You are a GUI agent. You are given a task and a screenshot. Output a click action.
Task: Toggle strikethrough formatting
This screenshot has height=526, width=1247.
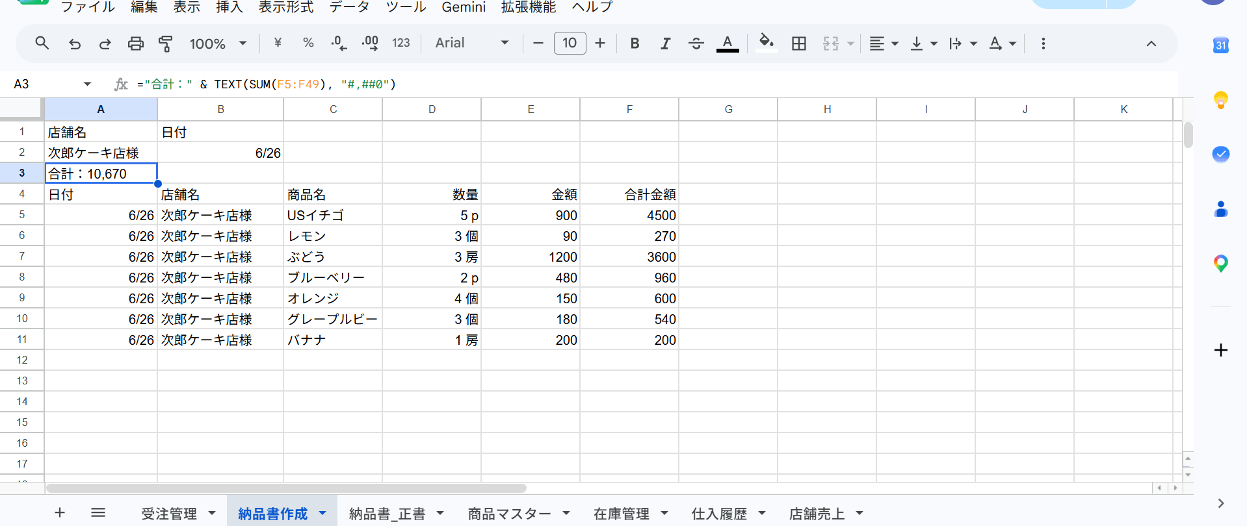[x=696, y=44]
